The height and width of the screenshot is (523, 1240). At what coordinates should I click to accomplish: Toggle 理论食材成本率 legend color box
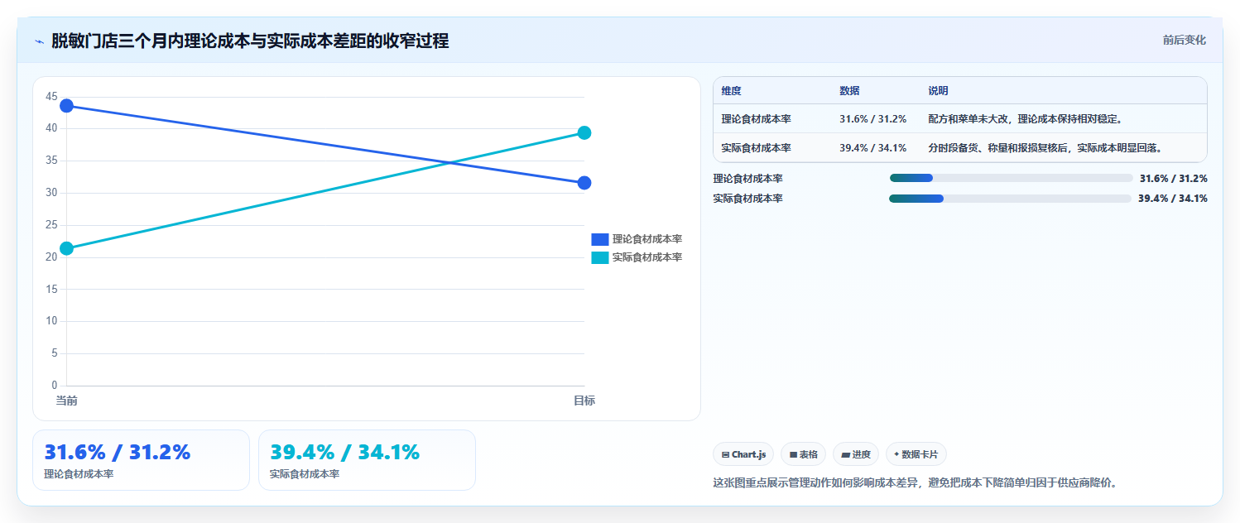pyautogui.click(x=600, y=239)
